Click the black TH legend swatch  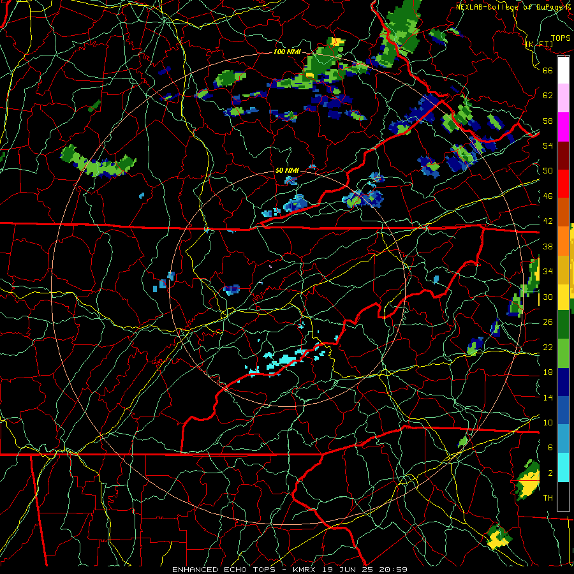click(x=563, y=496)
